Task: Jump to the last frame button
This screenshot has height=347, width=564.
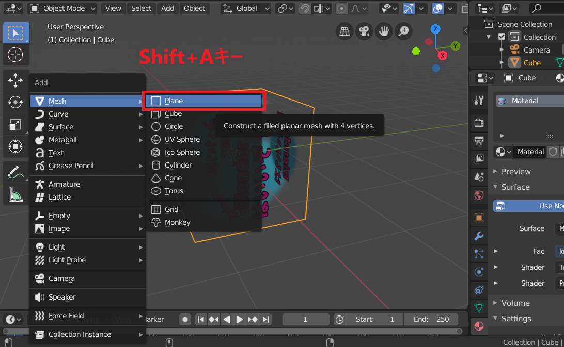Action: pos(265,319)
